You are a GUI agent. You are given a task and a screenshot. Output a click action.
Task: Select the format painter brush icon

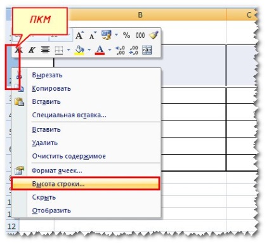(x=154, y=35)
